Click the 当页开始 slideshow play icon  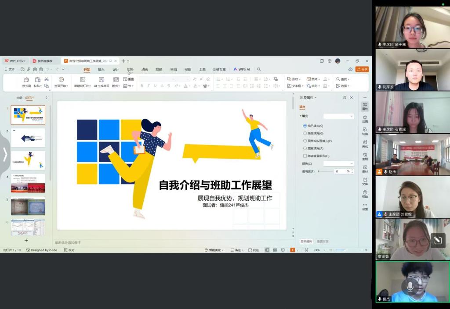point(61,80)
